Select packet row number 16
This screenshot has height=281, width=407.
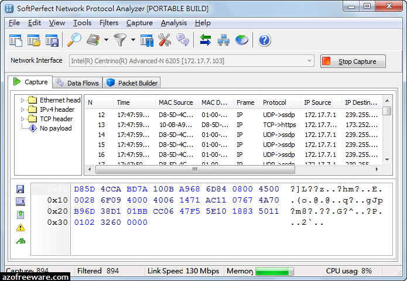(x=234, y=155)
